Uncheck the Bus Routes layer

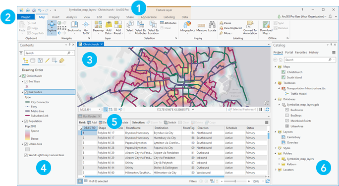coord(26,92)
